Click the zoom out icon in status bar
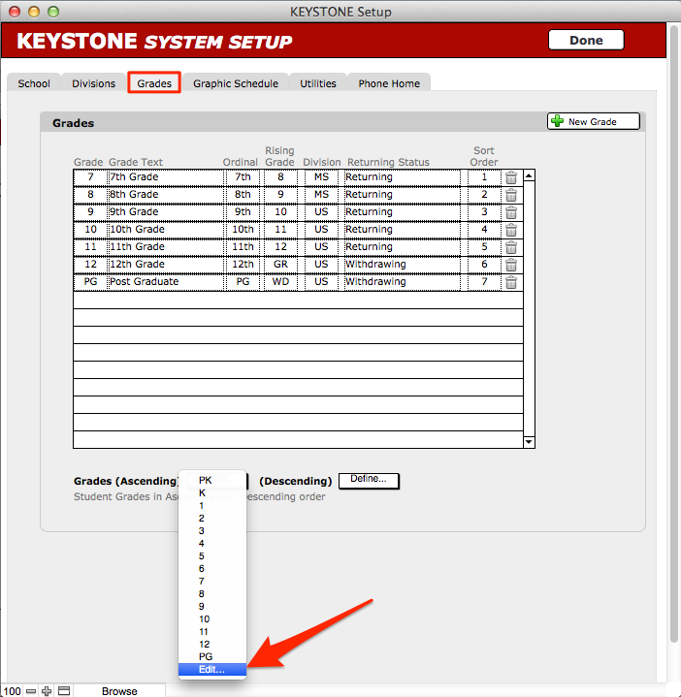The width and height of the screenshot is (681, 697). tap(31, 690)
